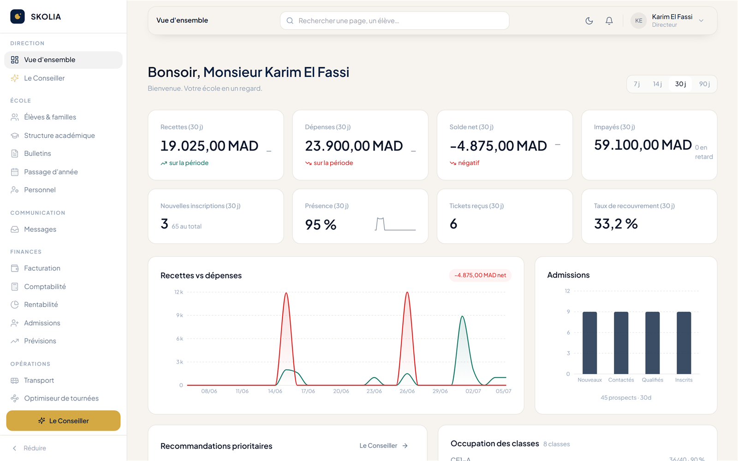Follow Le Conseiller link in recommendations
The height and width of the screenshot is (461, 738).
point(384,446)
